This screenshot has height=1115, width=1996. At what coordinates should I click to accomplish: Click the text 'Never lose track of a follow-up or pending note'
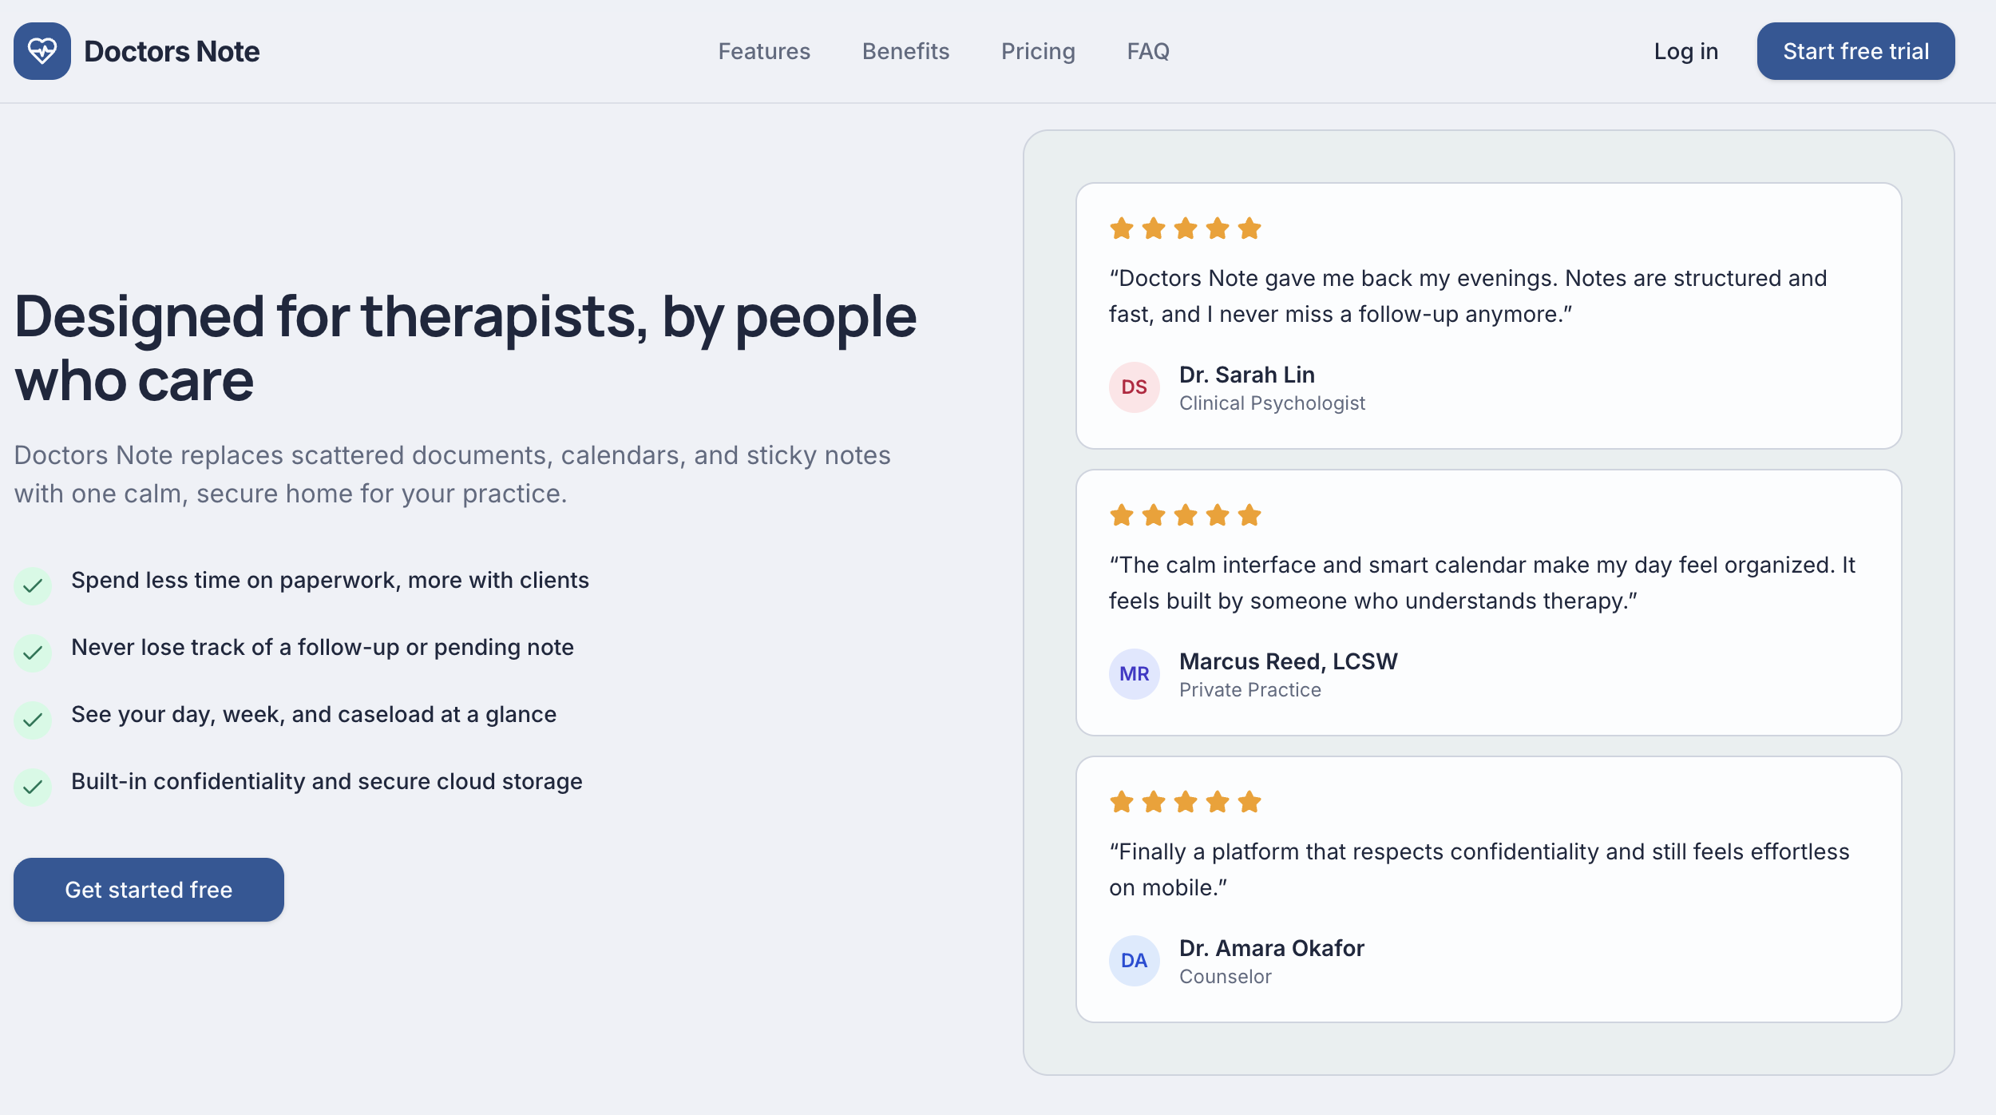point(323,647)
